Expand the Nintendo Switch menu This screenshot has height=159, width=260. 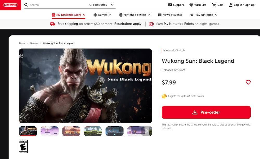[x=135, y=15]
